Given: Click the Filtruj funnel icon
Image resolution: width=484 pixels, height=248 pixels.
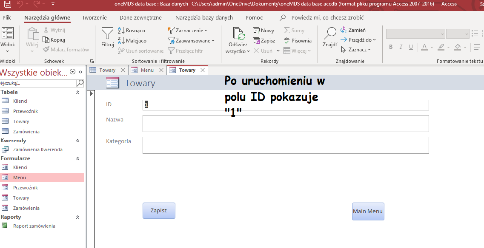Looking at the screenshot, I should (x=107, y=33).
